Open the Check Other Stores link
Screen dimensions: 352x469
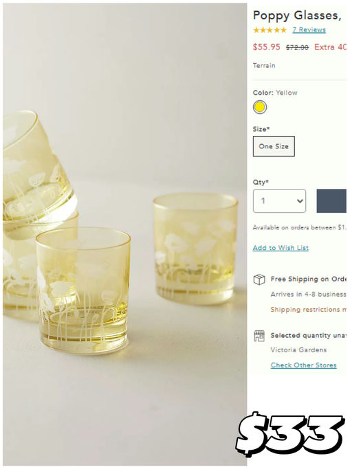(x=303, y=365)
